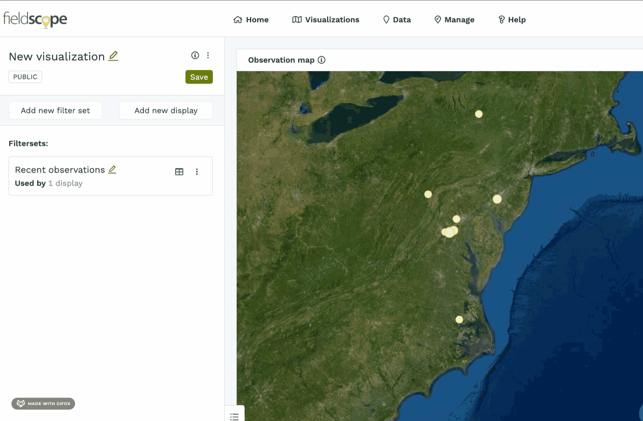643x421 pixels.
Task: Click the Made with Gifox badge
Action: (43, 404)
